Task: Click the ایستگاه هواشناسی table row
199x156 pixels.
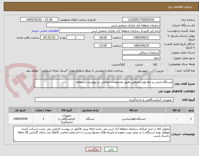Action: click(x=101, y=119)
